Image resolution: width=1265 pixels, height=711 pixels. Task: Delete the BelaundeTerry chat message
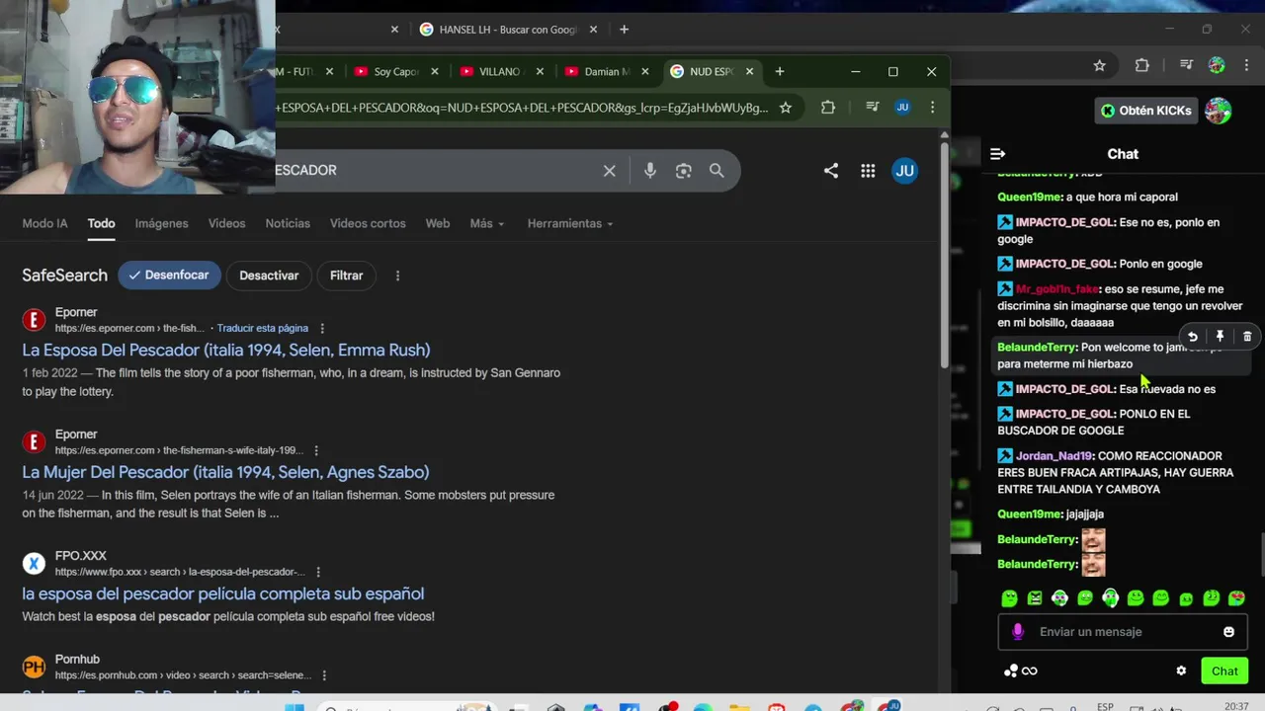(x=1247, y=337)
